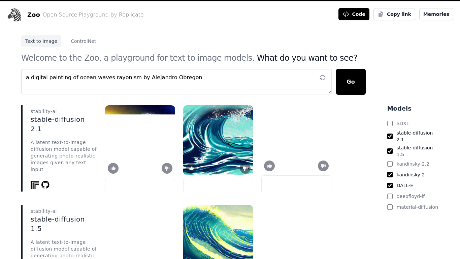Thumbs up the third stable-diffusion 2.1 image
460x259 pixels.
point(269,166)
